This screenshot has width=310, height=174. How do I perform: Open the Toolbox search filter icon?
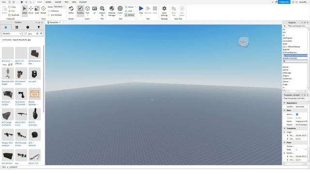click(x=41, y=33)
